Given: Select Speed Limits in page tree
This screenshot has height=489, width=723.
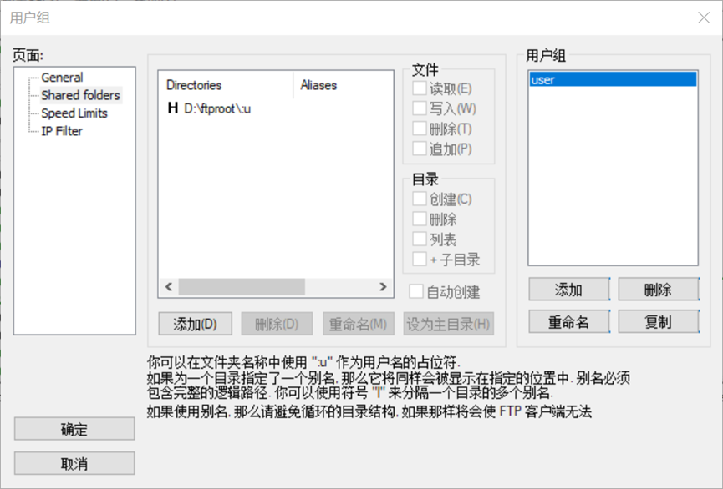Looking at the screenshot, I should pos(74,113).
